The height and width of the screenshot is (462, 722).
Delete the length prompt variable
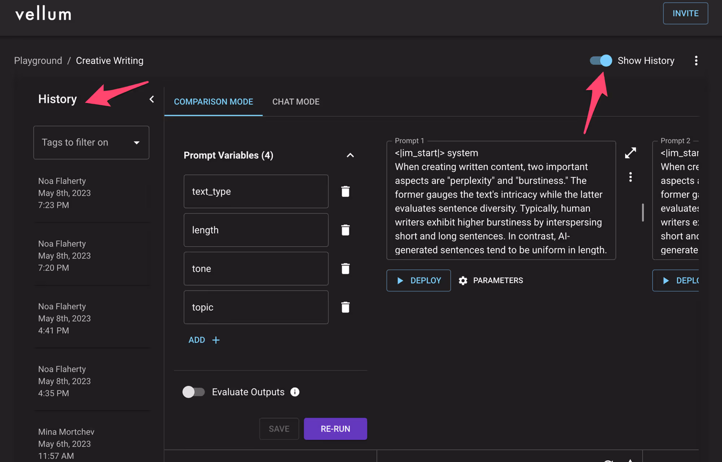(x=345, y=230)
